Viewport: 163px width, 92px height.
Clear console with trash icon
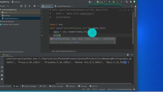tap(2, 79)
